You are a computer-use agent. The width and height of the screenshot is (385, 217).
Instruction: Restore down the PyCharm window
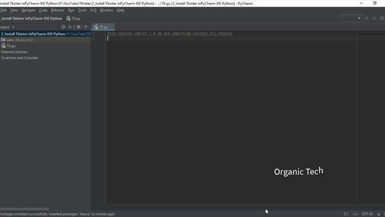click(375, 3)
